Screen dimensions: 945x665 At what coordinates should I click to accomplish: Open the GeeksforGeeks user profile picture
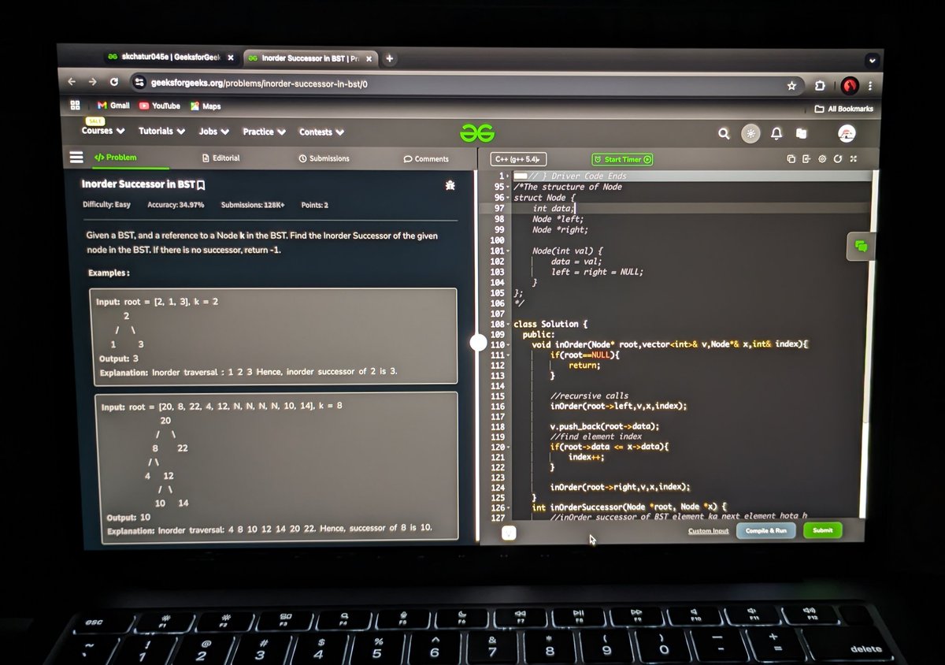tap(846, 135)
